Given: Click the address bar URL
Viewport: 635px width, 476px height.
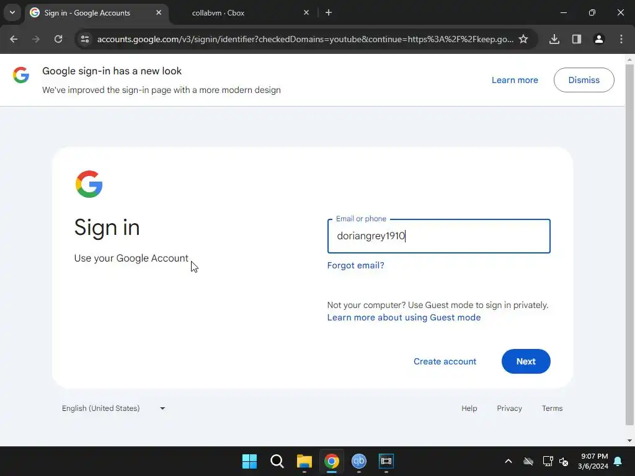Looking at the screenshot, I should click(305, 39).
